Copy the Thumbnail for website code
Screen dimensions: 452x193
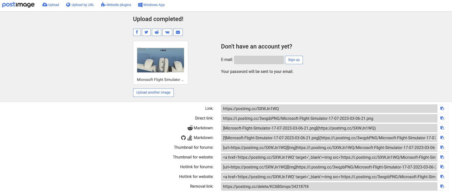(x=442, y=157)
